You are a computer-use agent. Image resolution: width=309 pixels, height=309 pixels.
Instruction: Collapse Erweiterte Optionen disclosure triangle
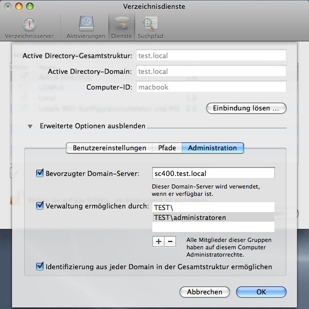point(30,126)
